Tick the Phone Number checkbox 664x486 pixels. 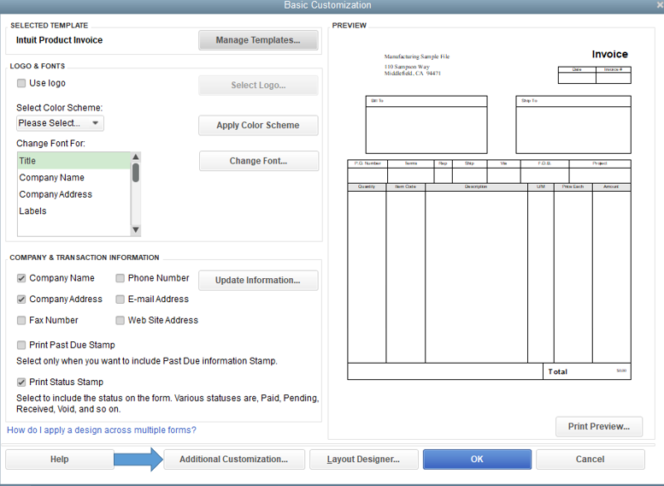[x=120, y=278]
